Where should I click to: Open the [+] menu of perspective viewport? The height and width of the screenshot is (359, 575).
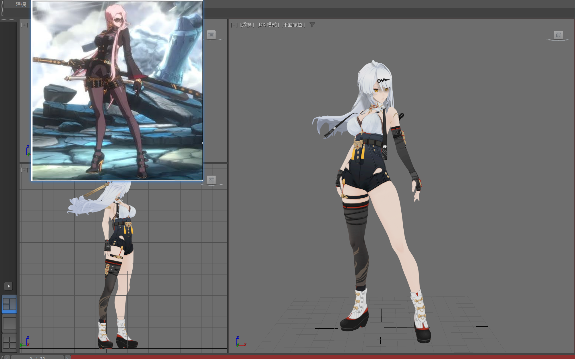(234, 25)
